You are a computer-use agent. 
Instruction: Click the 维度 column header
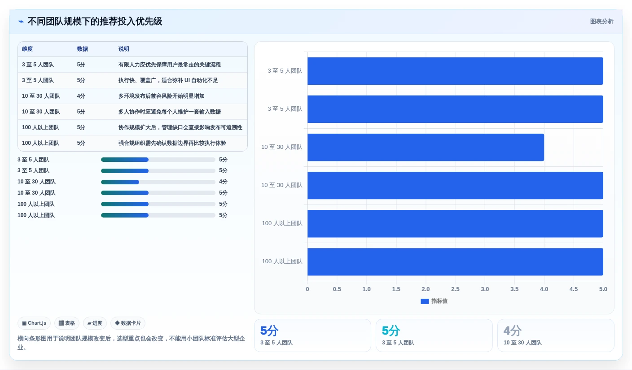tap(27, 49)
